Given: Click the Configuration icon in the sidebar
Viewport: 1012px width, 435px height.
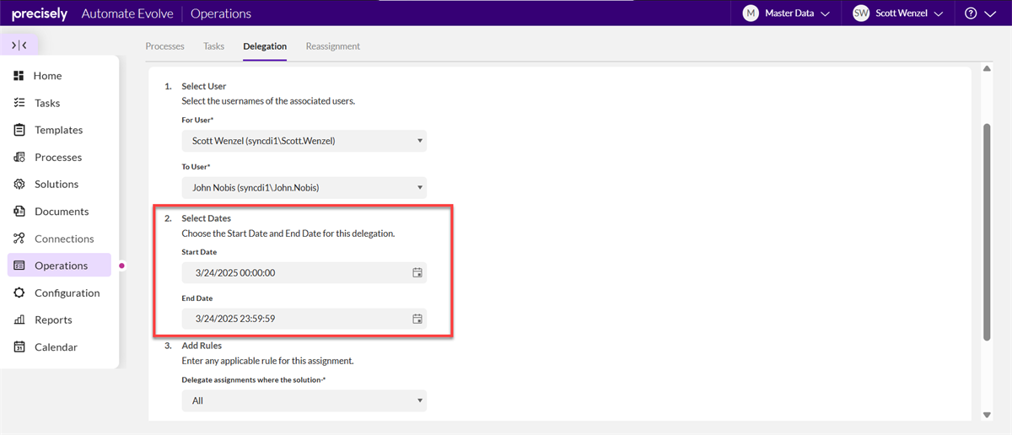Looking at the screenshot, I should point(19,293).
